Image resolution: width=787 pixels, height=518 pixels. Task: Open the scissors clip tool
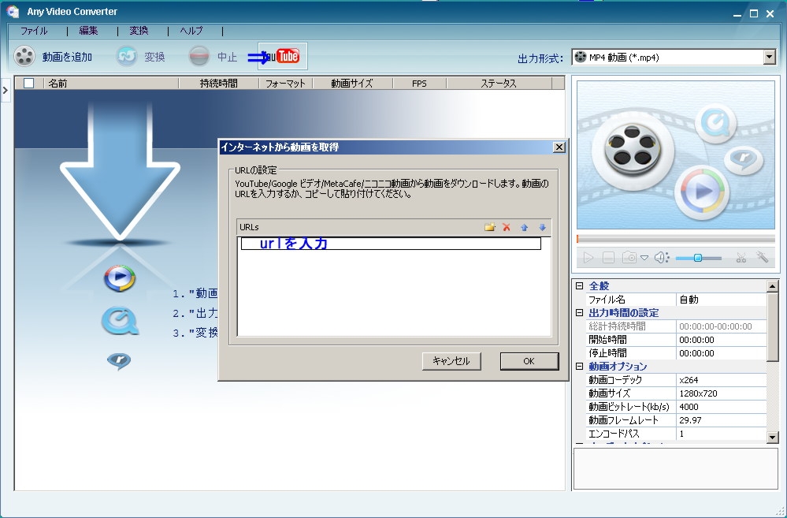741,258
